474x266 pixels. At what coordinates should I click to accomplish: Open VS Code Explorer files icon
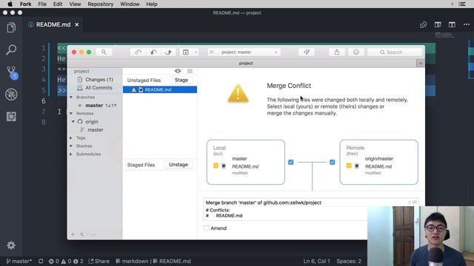pos(11,28)
